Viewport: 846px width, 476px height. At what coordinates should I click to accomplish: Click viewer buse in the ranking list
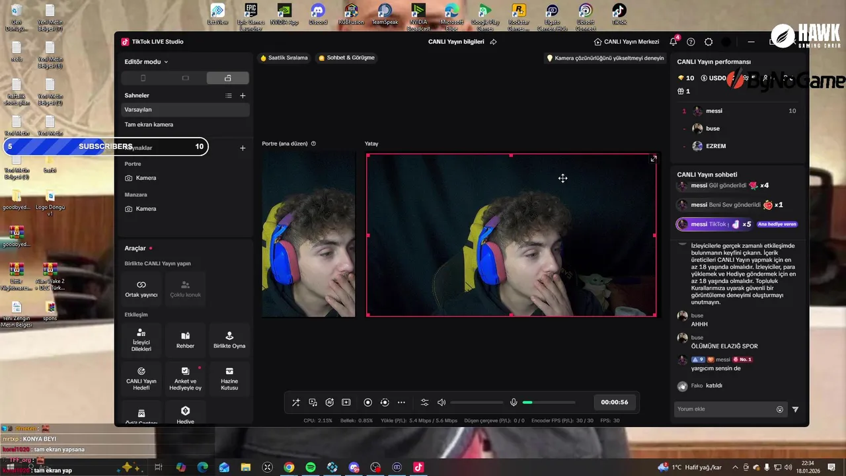click(739, 128)
